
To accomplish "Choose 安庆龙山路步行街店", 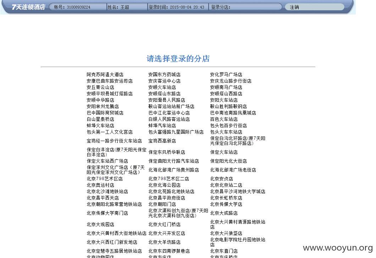I will click(x=231, y=81).
